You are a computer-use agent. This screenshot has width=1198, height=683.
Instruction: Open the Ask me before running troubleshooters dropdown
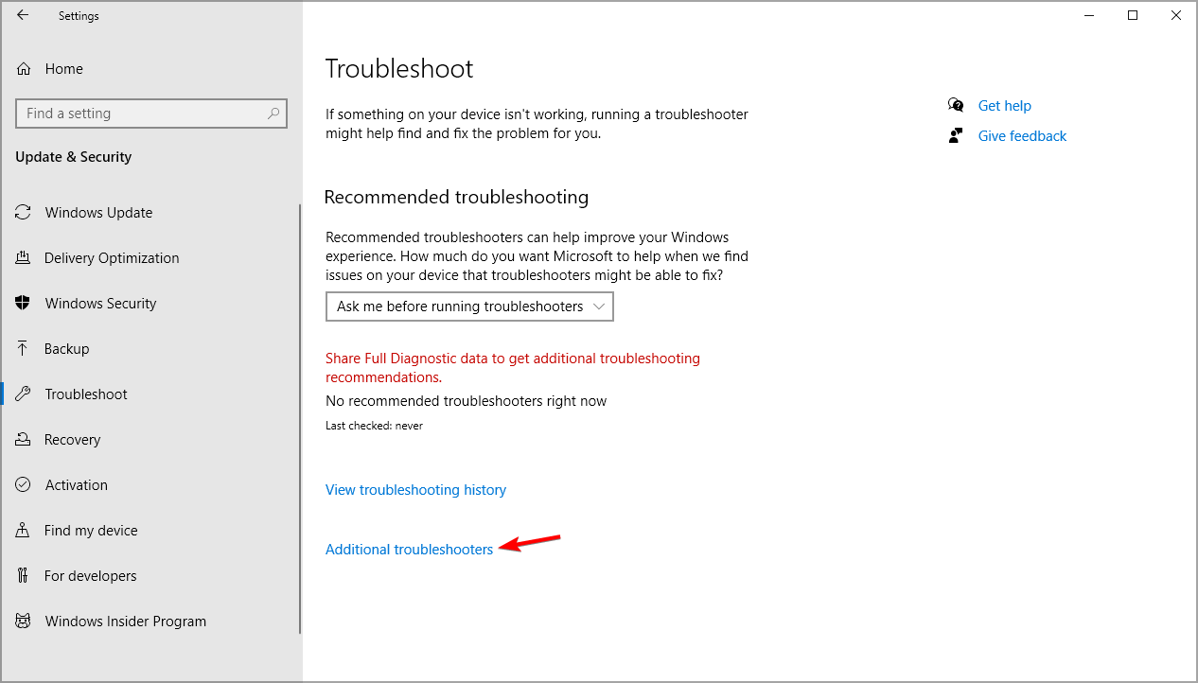tap(469, 306)
